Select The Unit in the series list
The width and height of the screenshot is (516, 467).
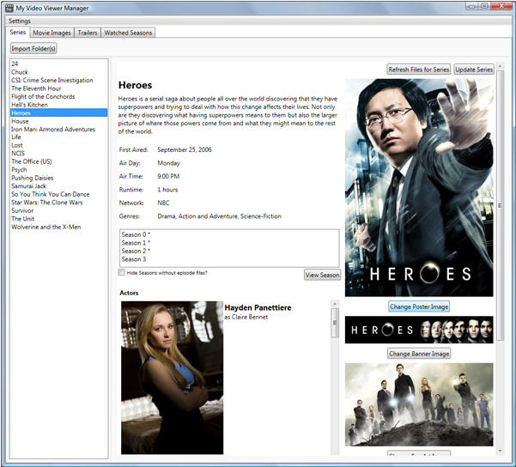click(x=58, y=219)
